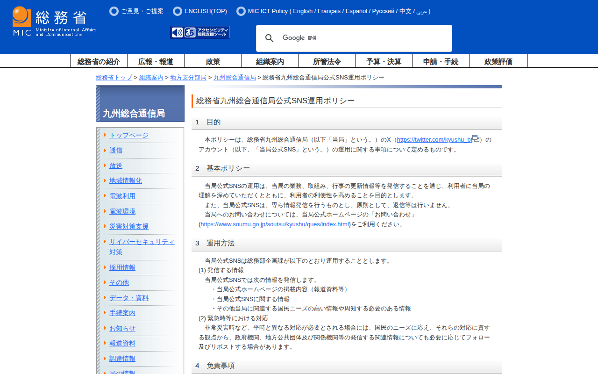Open the お問い合わせ index.html link
598x374 pixels.
coord(275,224)
